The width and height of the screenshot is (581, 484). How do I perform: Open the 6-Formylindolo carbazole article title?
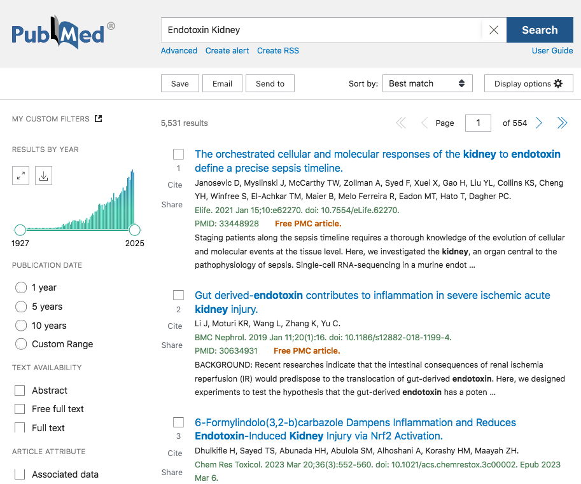click(355, 429)
